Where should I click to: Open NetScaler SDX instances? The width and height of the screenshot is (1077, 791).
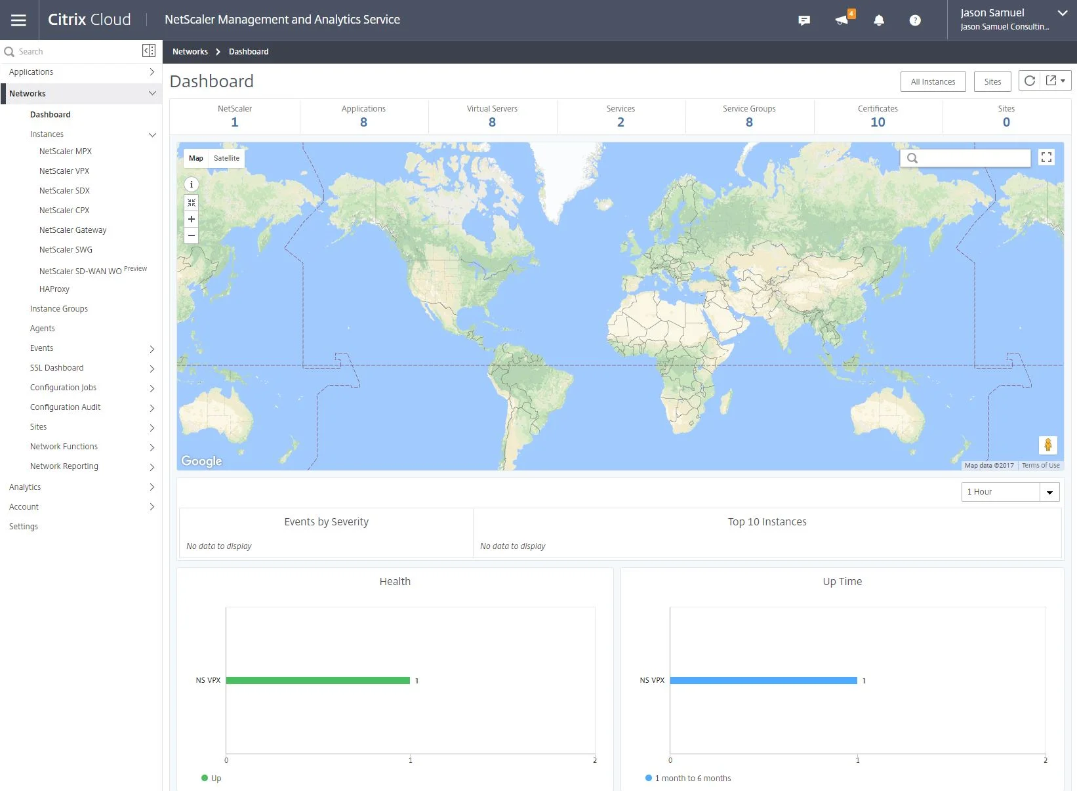(64, 191)
